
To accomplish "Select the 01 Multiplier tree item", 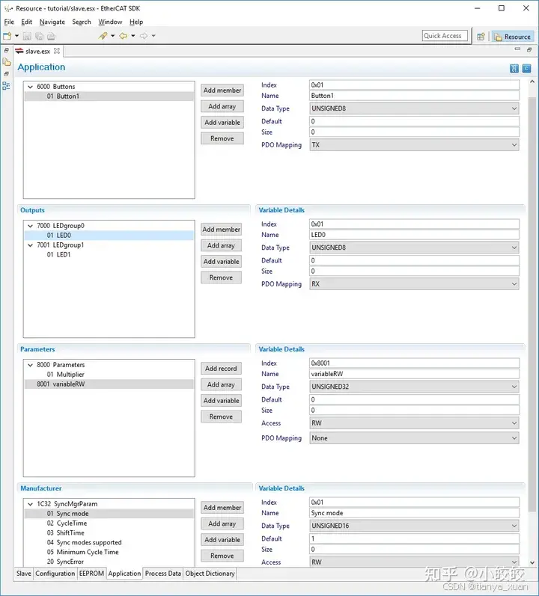I will pos(66,375).
